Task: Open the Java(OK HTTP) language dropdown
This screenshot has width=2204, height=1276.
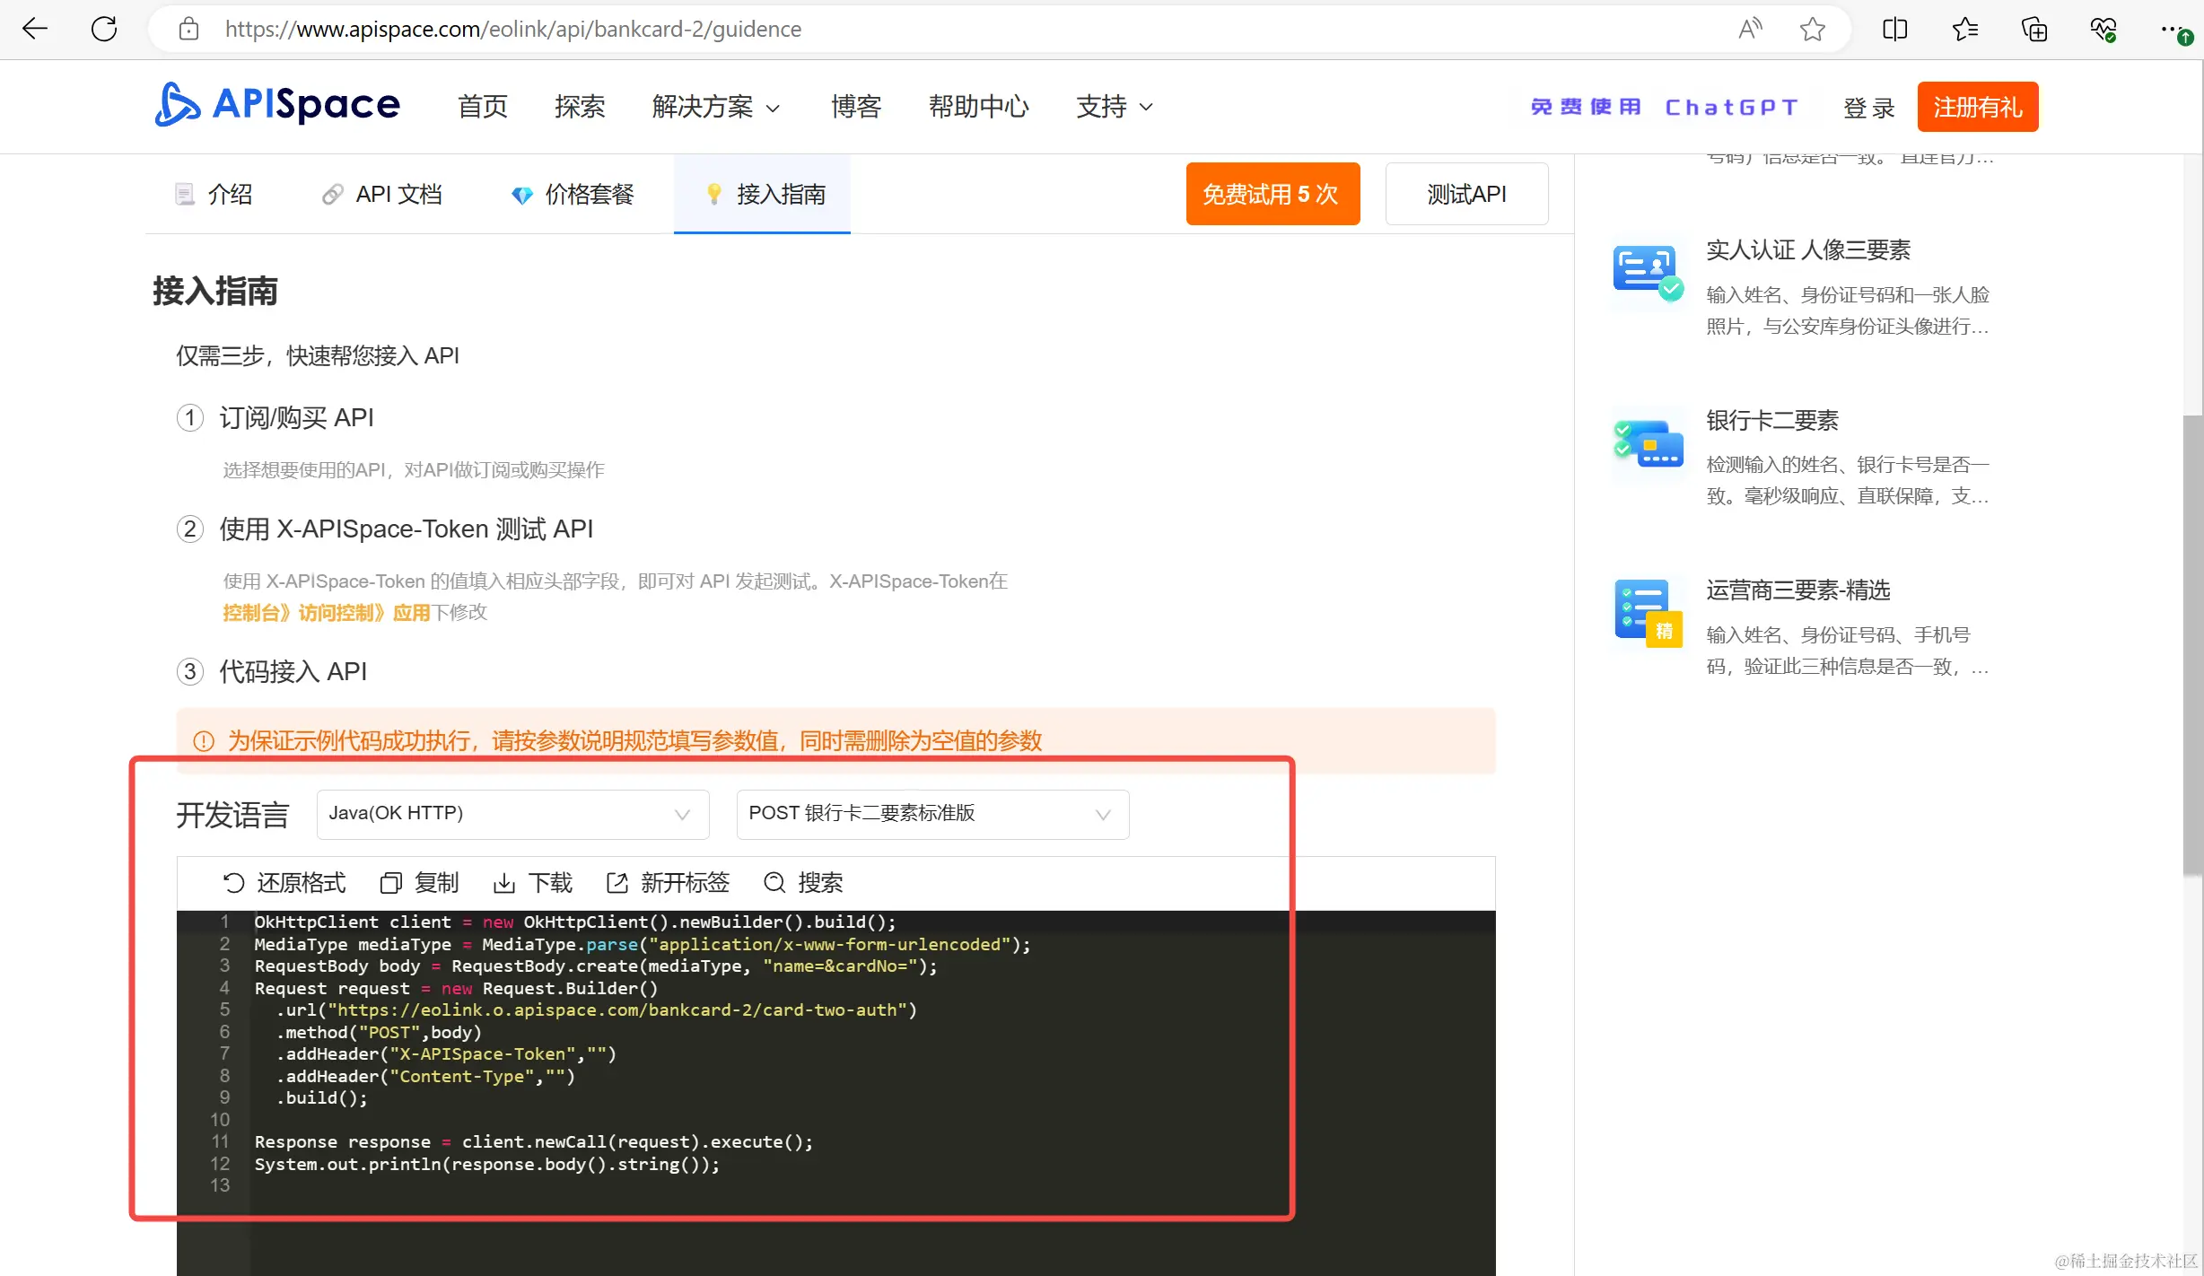Action: click(x=512, y=814)
